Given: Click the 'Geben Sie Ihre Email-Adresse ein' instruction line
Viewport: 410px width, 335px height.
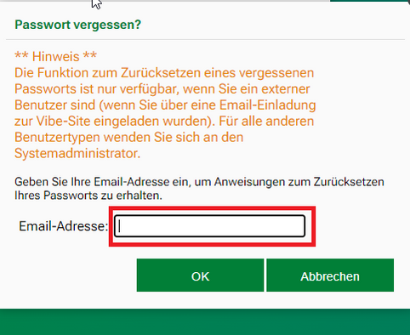Looking at the screenshot, I should click(x=199, y=182).
